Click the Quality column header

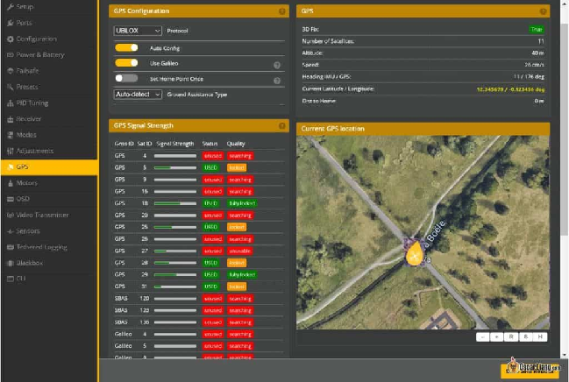[236, 144]
